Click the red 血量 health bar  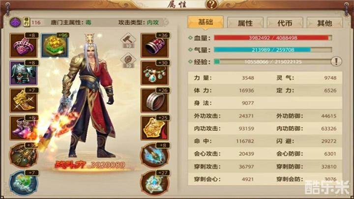[273, 38]
